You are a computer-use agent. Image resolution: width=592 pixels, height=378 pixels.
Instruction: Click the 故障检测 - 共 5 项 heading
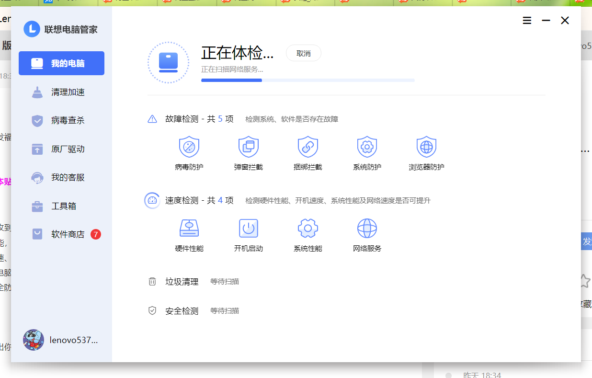(x=200, y=119)
